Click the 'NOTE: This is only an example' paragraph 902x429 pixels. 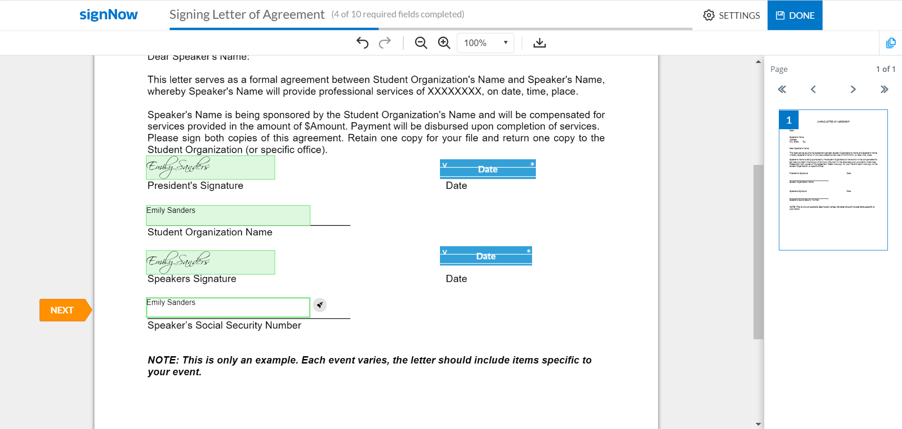coord(369,366)
